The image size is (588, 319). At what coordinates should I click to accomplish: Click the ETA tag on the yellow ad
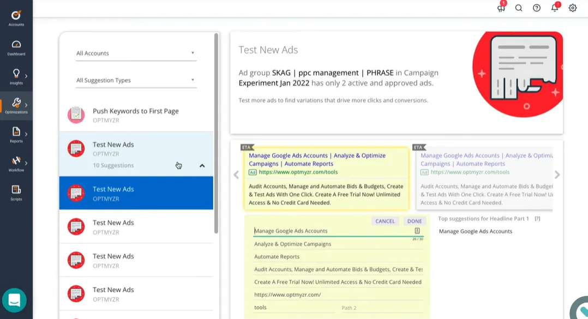[247, 147]
